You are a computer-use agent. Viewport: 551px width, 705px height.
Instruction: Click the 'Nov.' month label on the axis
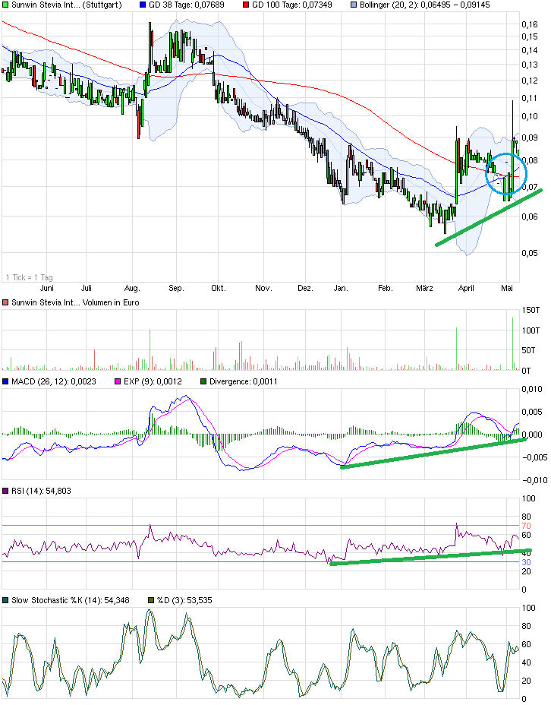pos(263,288)
